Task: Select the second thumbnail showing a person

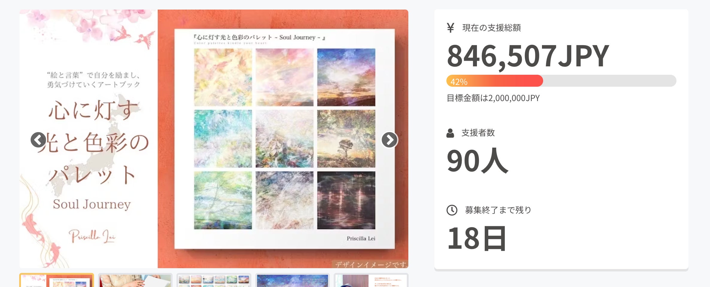Action: pos(135,280)
